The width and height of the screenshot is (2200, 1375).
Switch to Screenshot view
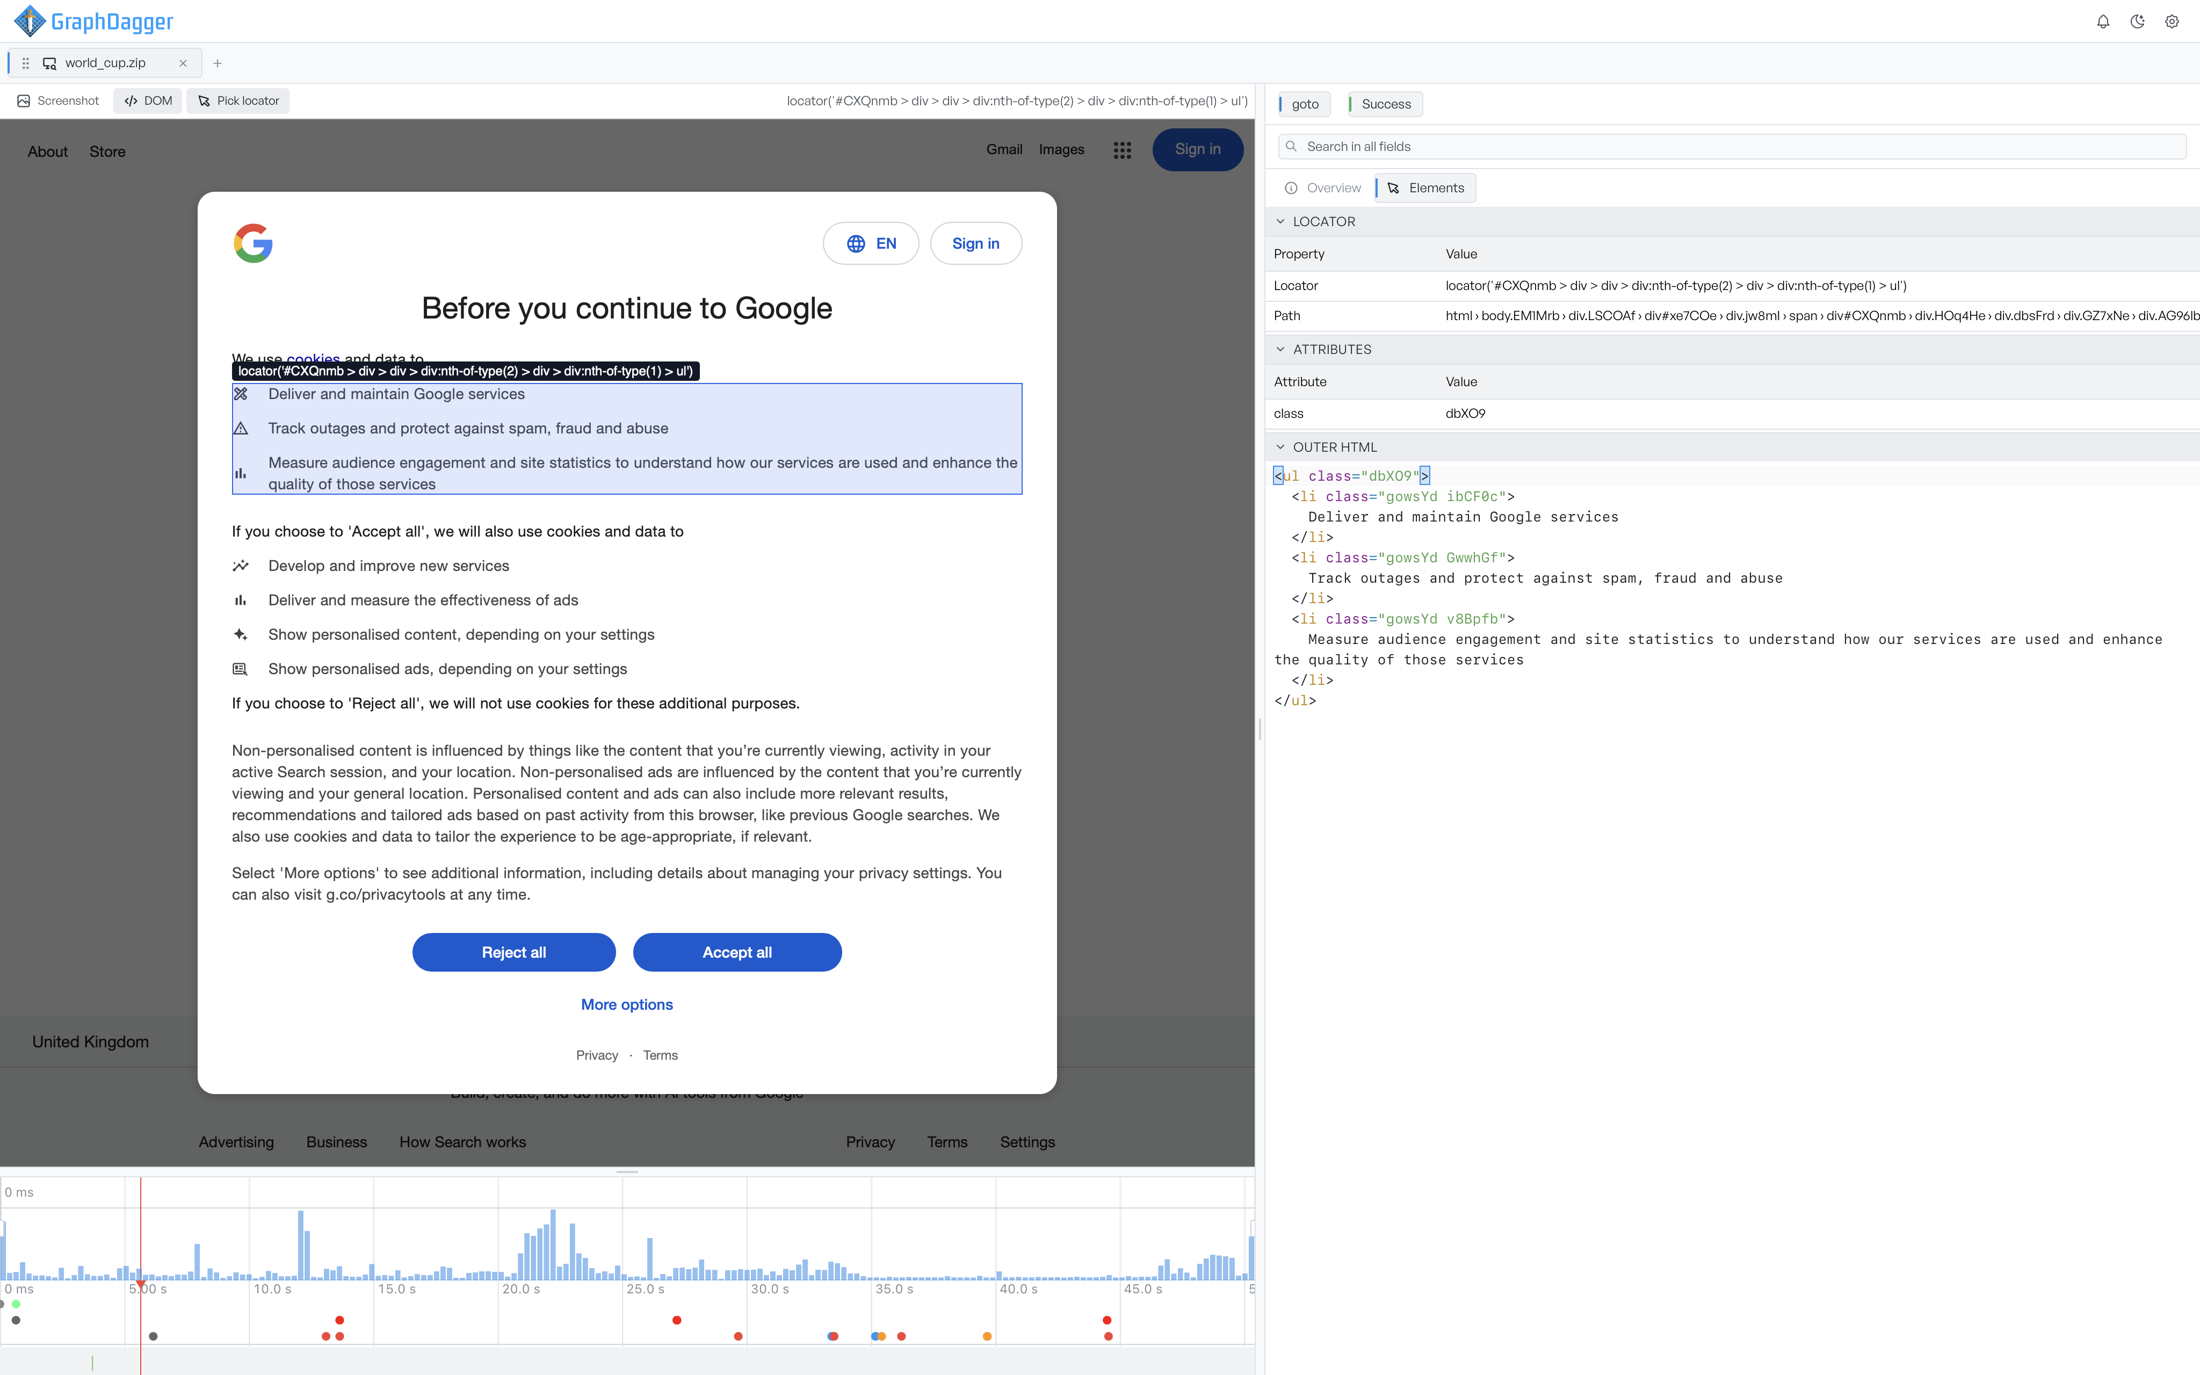pos(58,101)
